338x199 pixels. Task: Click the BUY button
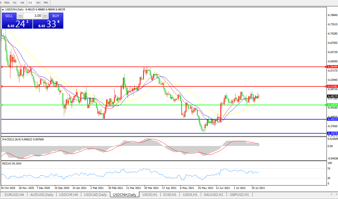click(x=56, y=16)
